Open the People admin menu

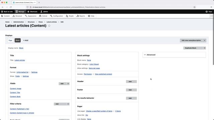point(70,16)
